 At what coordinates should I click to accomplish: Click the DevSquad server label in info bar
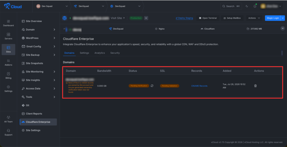pos(116,29)
